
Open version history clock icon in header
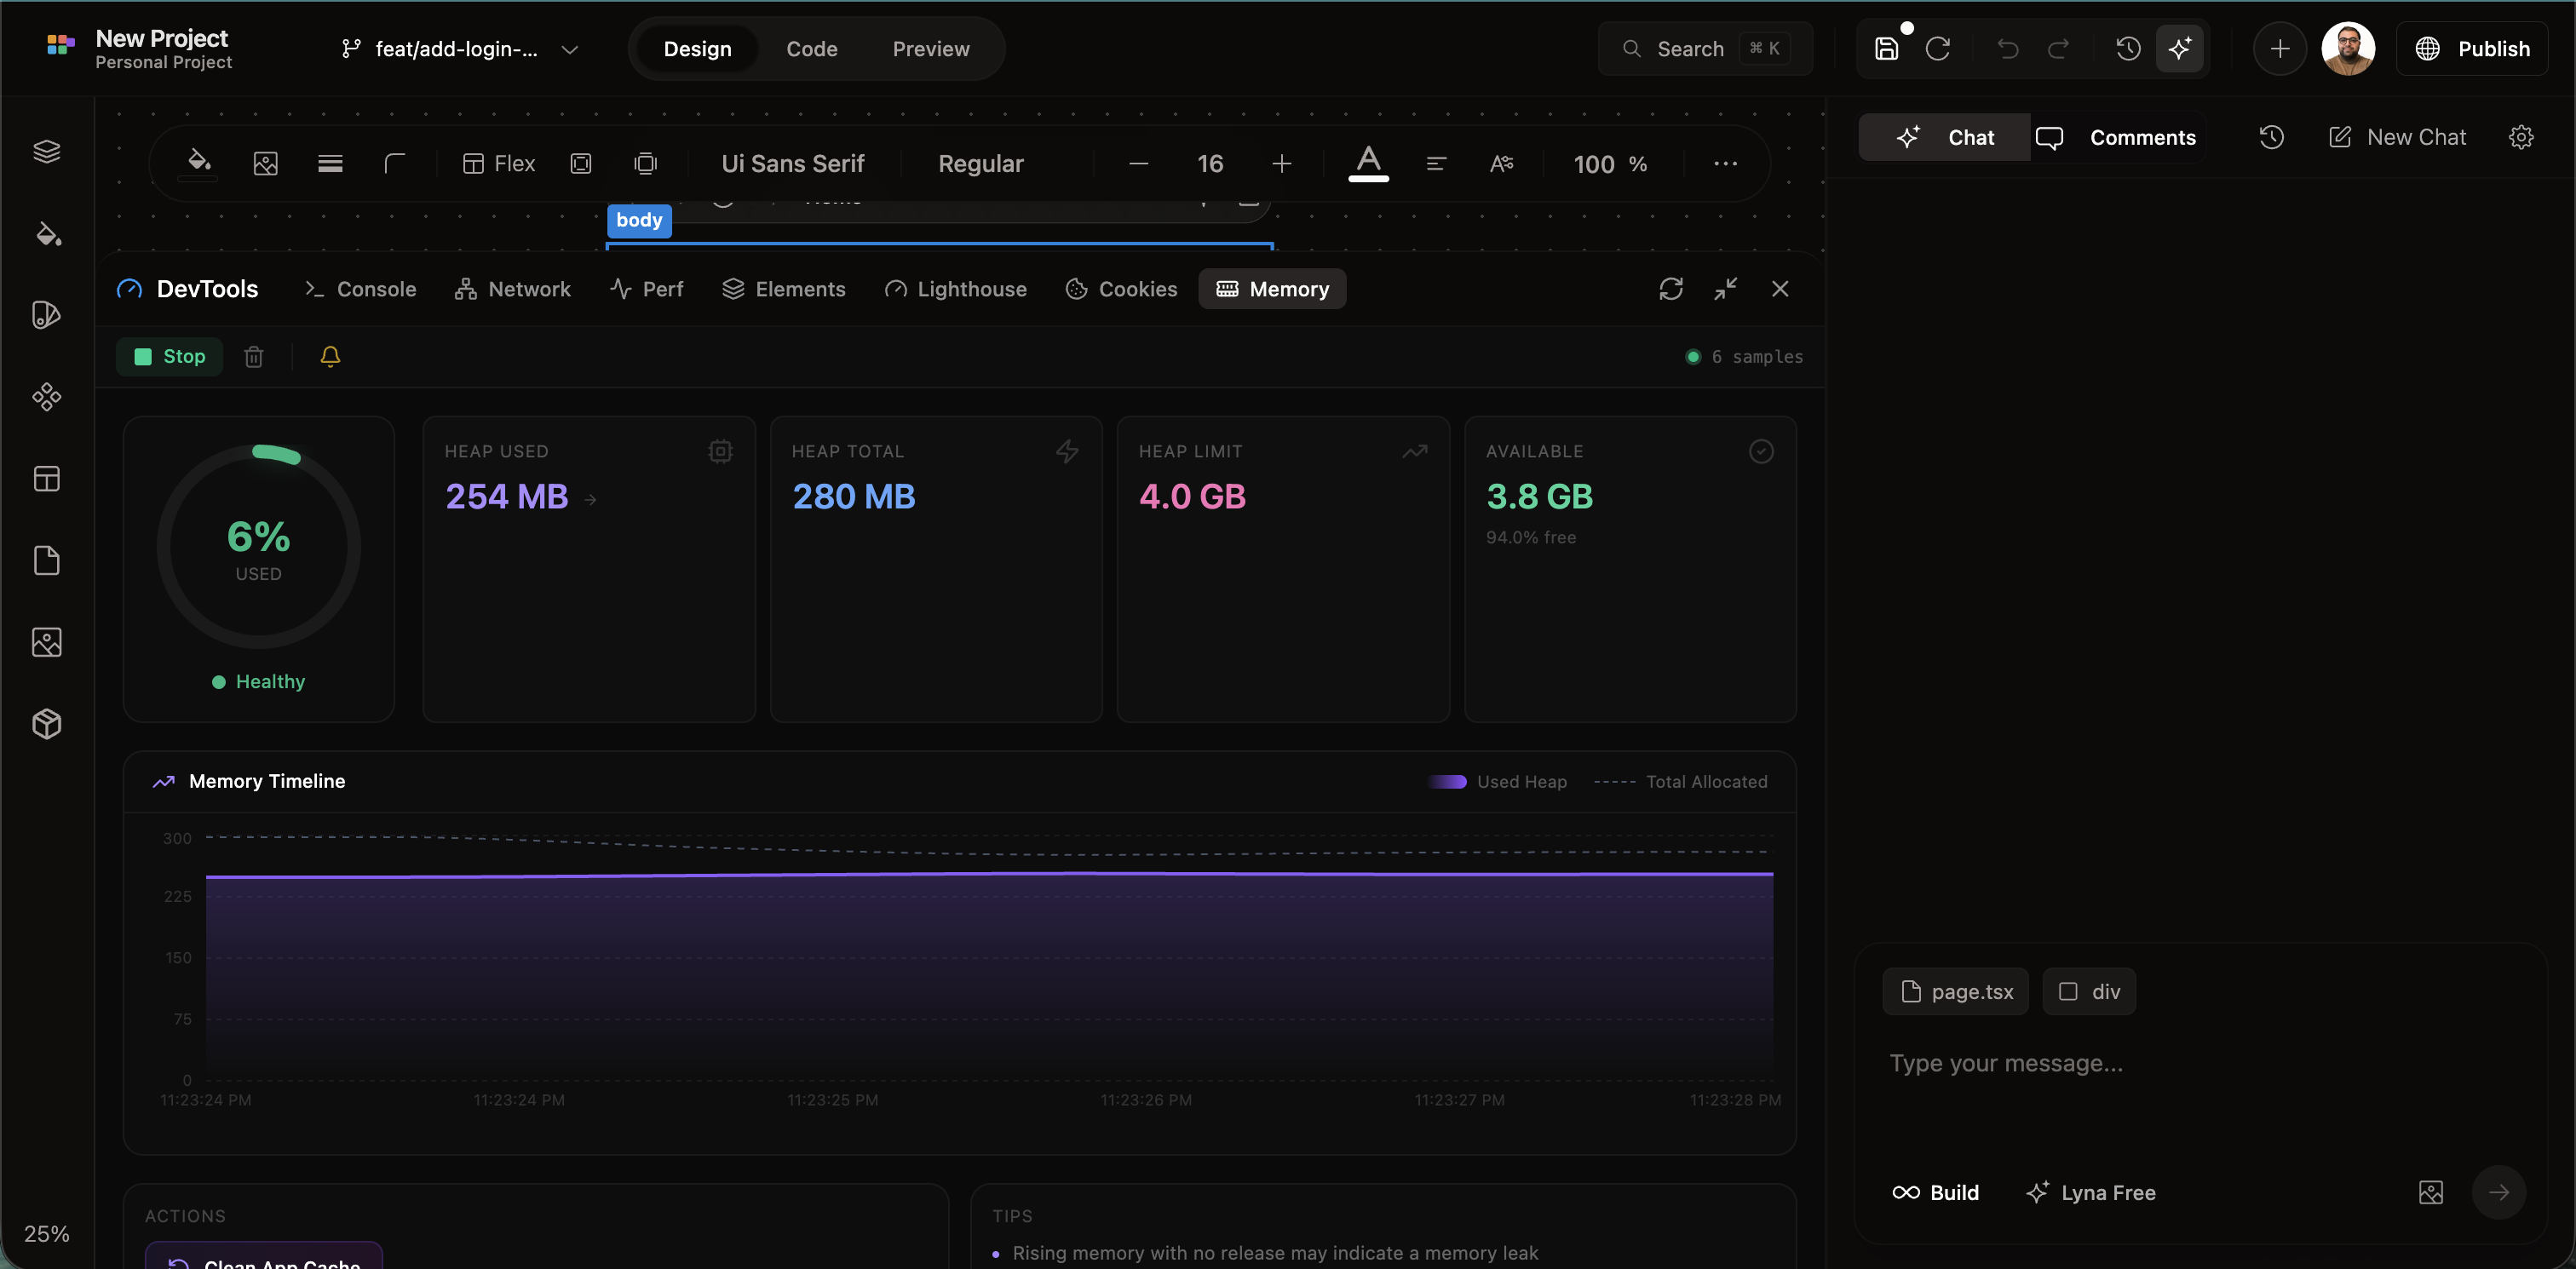coord(2128,49)
